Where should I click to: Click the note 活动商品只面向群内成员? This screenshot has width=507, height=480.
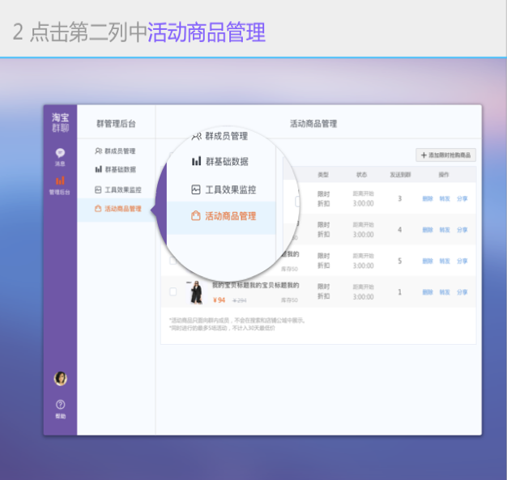pos(237,321)
